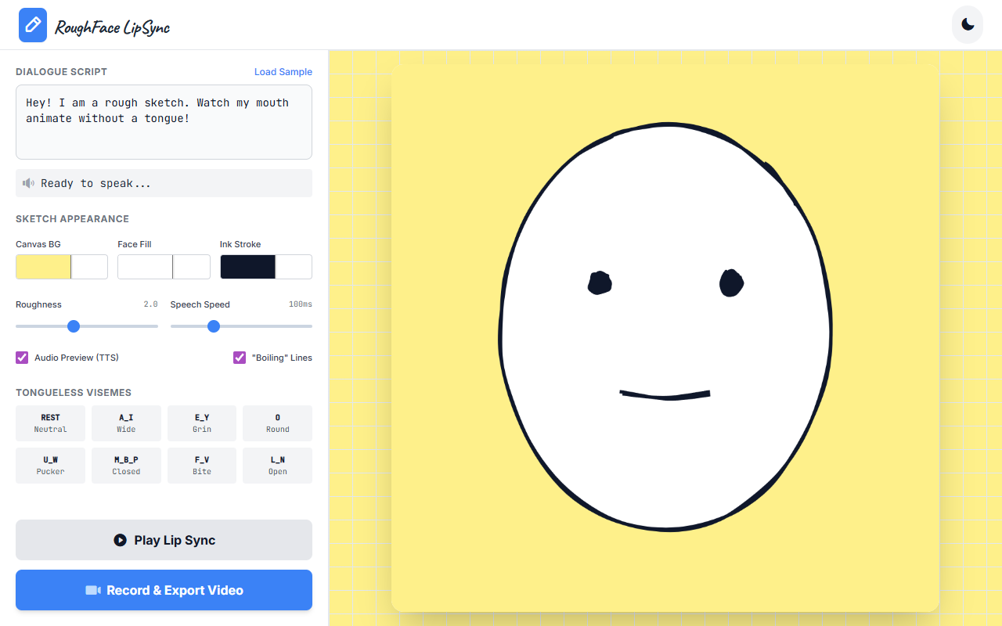Select the F_V Bite viseme
The height and width of the screenshot is (626, 1002).
coord(201,465)
